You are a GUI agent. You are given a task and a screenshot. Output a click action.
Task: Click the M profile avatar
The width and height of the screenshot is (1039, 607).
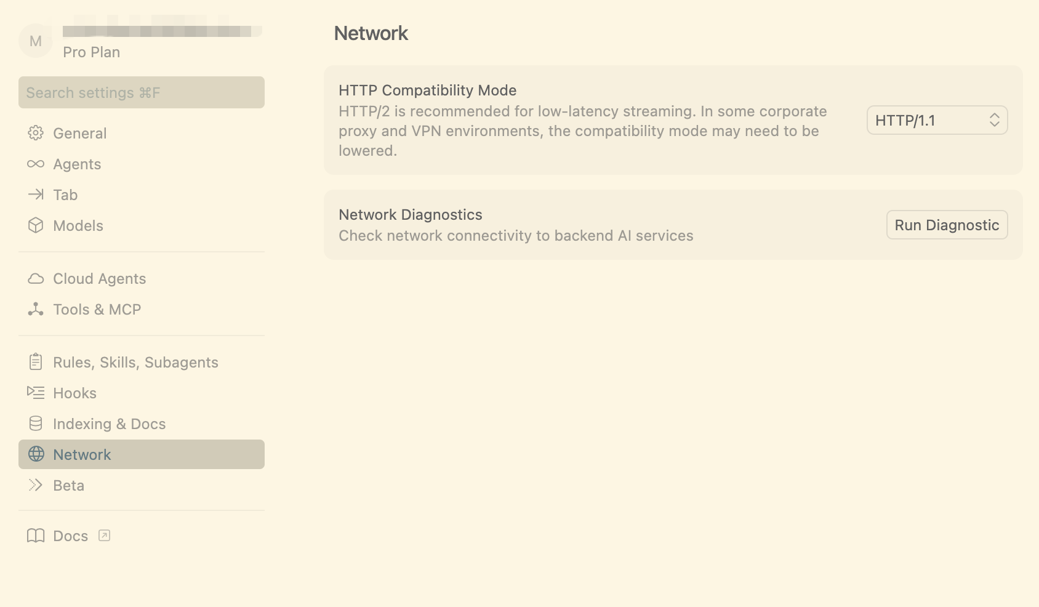point(36,41)
